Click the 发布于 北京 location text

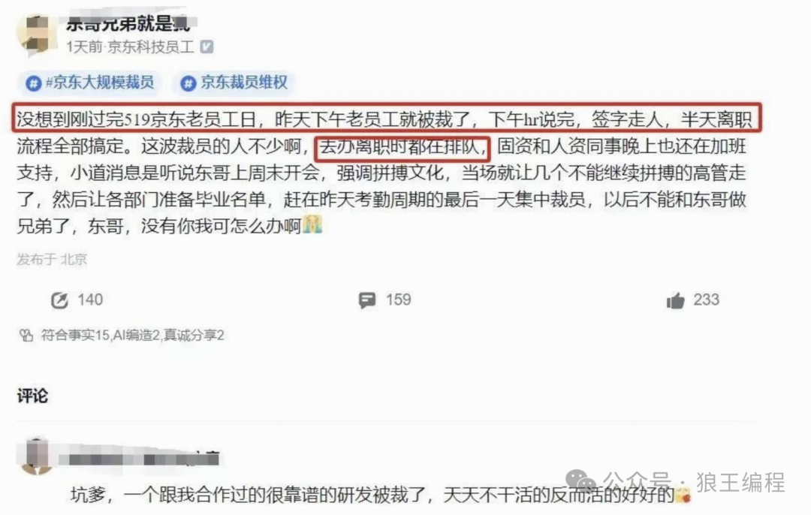52,259
